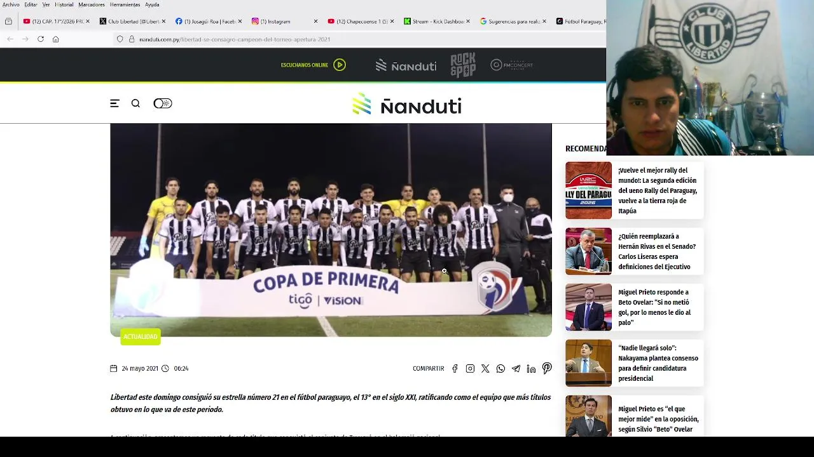Open the Historial menu
814x457 pixels.
pos(64,4)
